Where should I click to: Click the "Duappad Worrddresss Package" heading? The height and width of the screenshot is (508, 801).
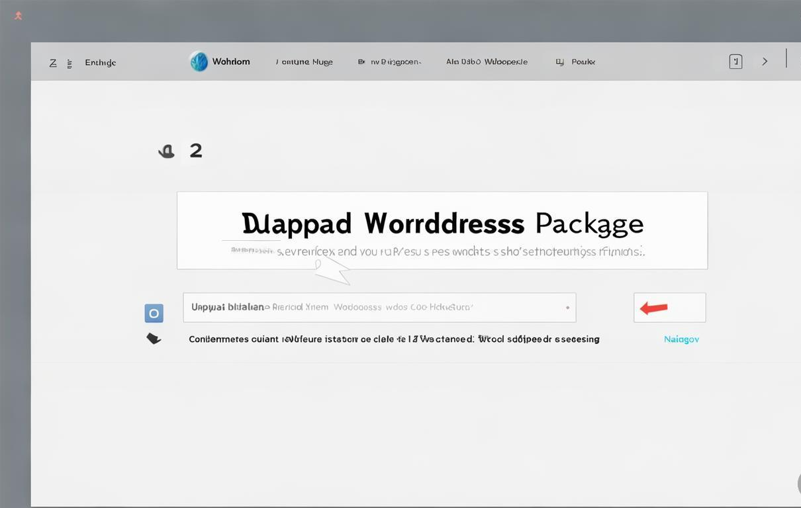[442, 224]
